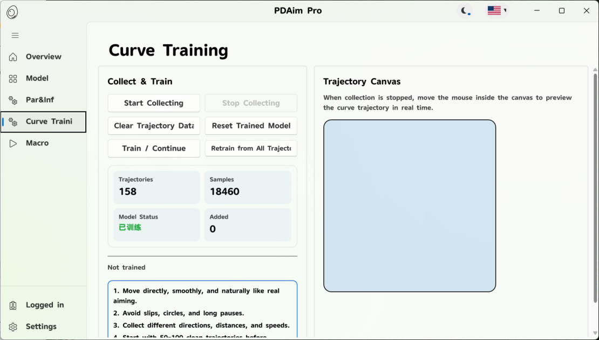Open the Macro section
This screenshot has width=599, height=340.
tap(44, 143)
